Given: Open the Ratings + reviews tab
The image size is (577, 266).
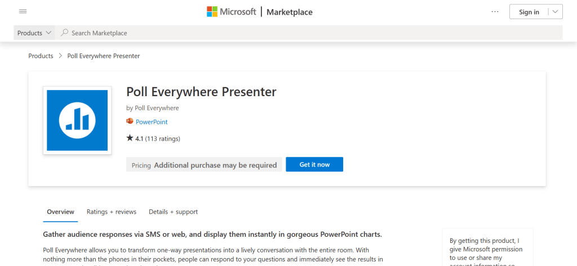Looking at the screenshot, I should pyautogui.click(x=112, y=212).
